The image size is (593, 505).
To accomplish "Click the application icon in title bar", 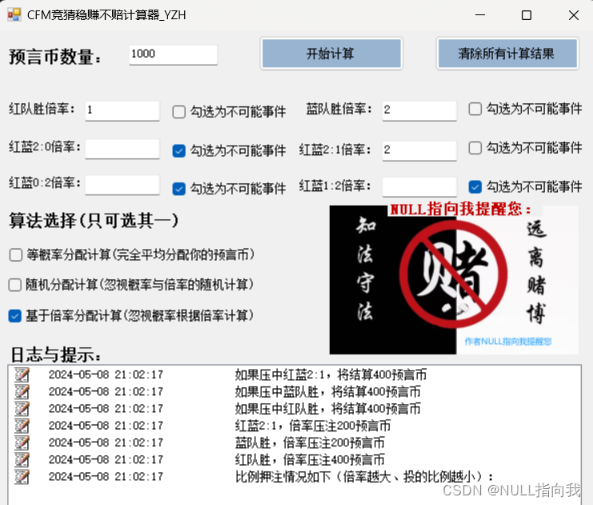I will [14, 14].
